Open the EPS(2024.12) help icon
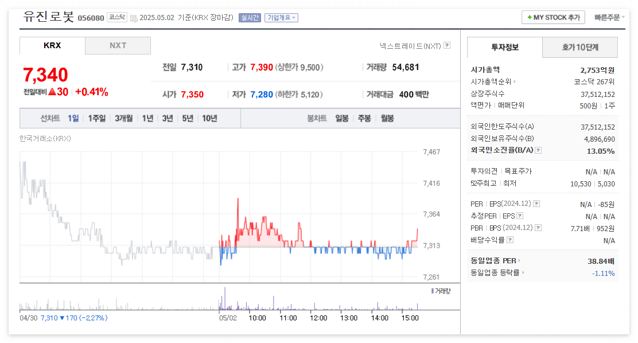 pos(538,204)
